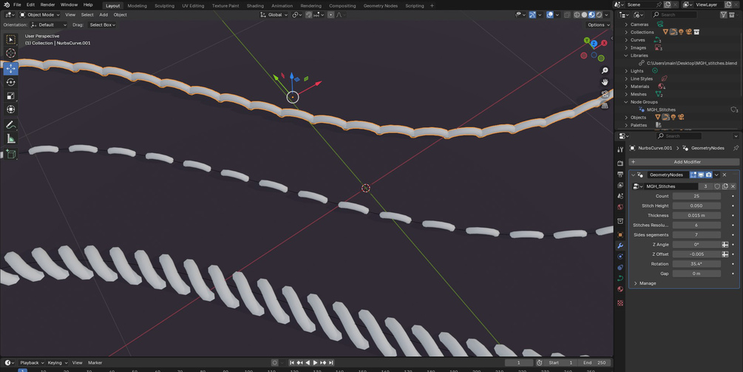Open the Options dropdown
The height and width of the screenshot is (372, 743).
[x=598, y=24]
